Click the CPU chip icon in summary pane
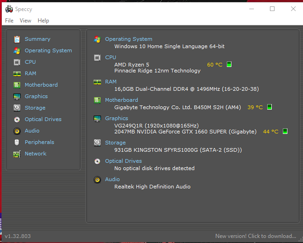The height and width of the screenshot is (243, 303). [97, 58]
